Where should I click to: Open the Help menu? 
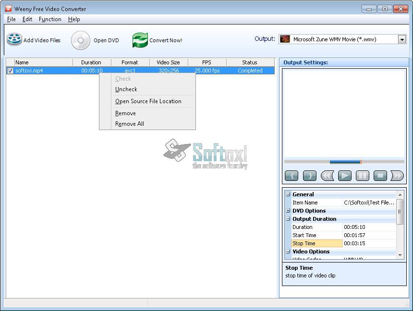pyautogui.click(x=74, y=19)
